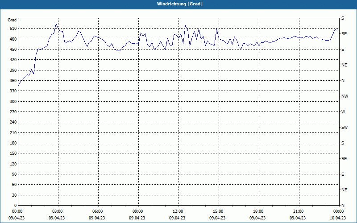
Task: Select the 'Grad' unit label on the value axis
Action: 12,20
